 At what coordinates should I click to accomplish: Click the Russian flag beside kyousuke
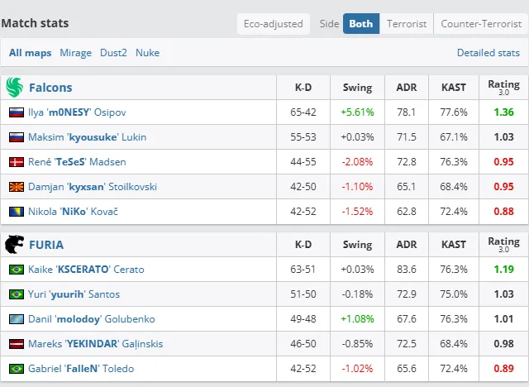[x=17, y=137]
